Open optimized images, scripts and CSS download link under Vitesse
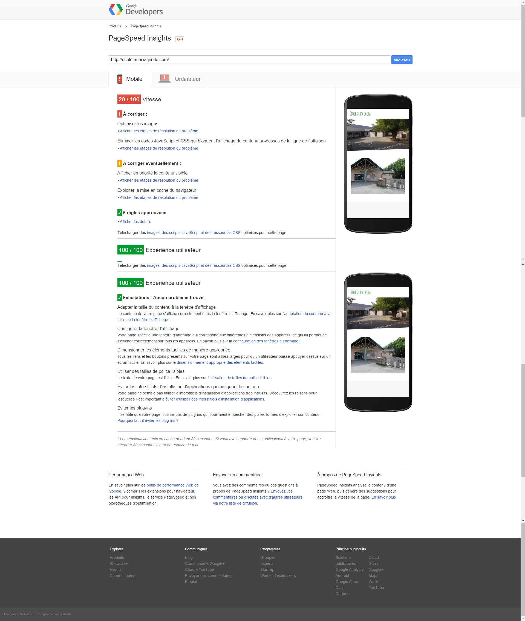 pos(194,233)
